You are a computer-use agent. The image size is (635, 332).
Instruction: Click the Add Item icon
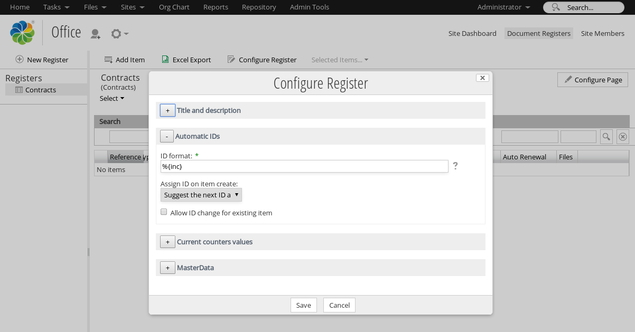(108, 60)
